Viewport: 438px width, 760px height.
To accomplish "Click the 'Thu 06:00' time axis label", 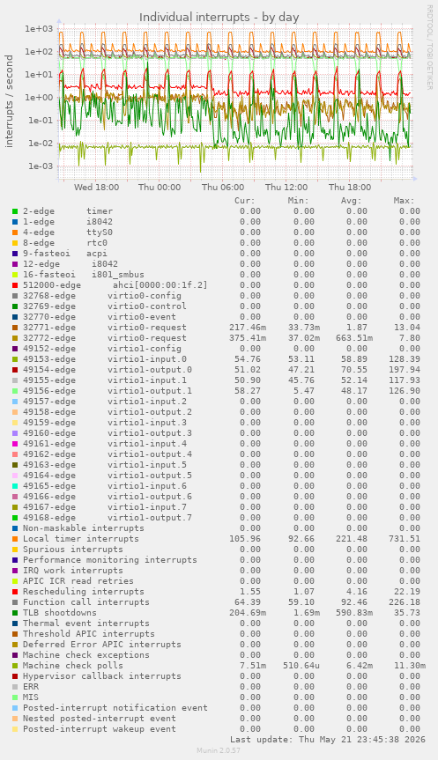I will point(223,188).
